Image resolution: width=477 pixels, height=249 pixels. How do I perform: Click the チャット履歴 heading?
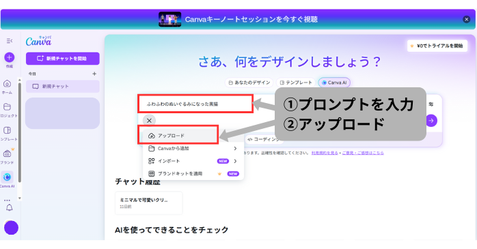137,181
